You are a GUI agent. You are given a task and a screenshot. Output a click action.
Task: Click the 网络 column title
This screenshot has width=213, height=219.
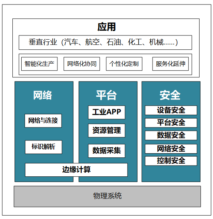[43, 95]
